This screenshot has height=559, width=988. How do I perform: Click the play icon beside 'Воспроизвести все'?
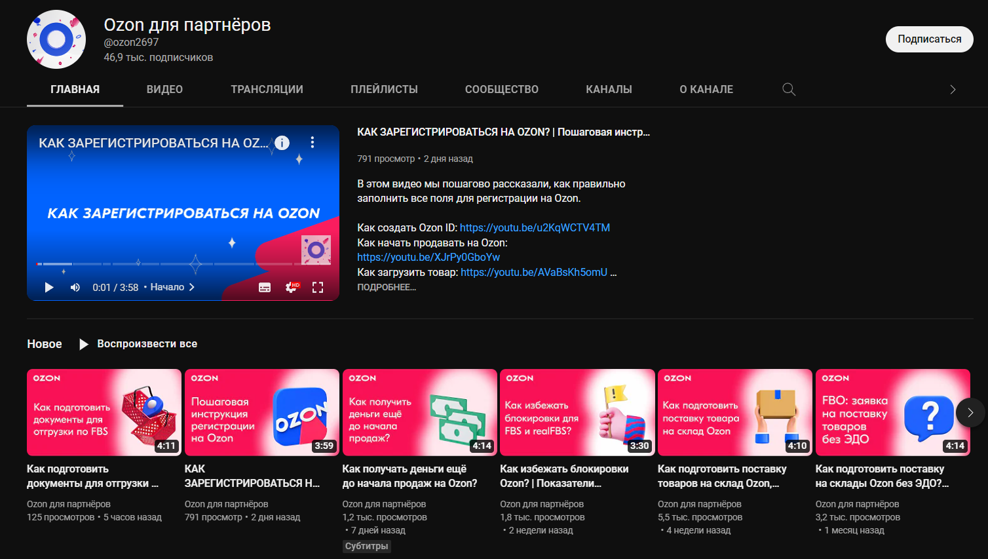tap(83, 344)
